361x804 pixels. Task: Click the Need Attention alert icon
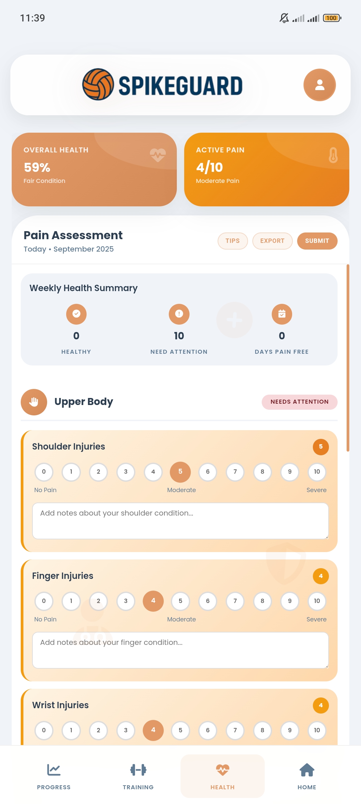point(179,314)
